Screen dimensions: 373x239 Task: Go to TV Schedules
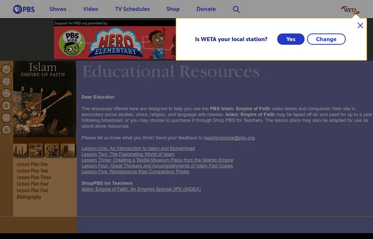click(x=132, y=9)
